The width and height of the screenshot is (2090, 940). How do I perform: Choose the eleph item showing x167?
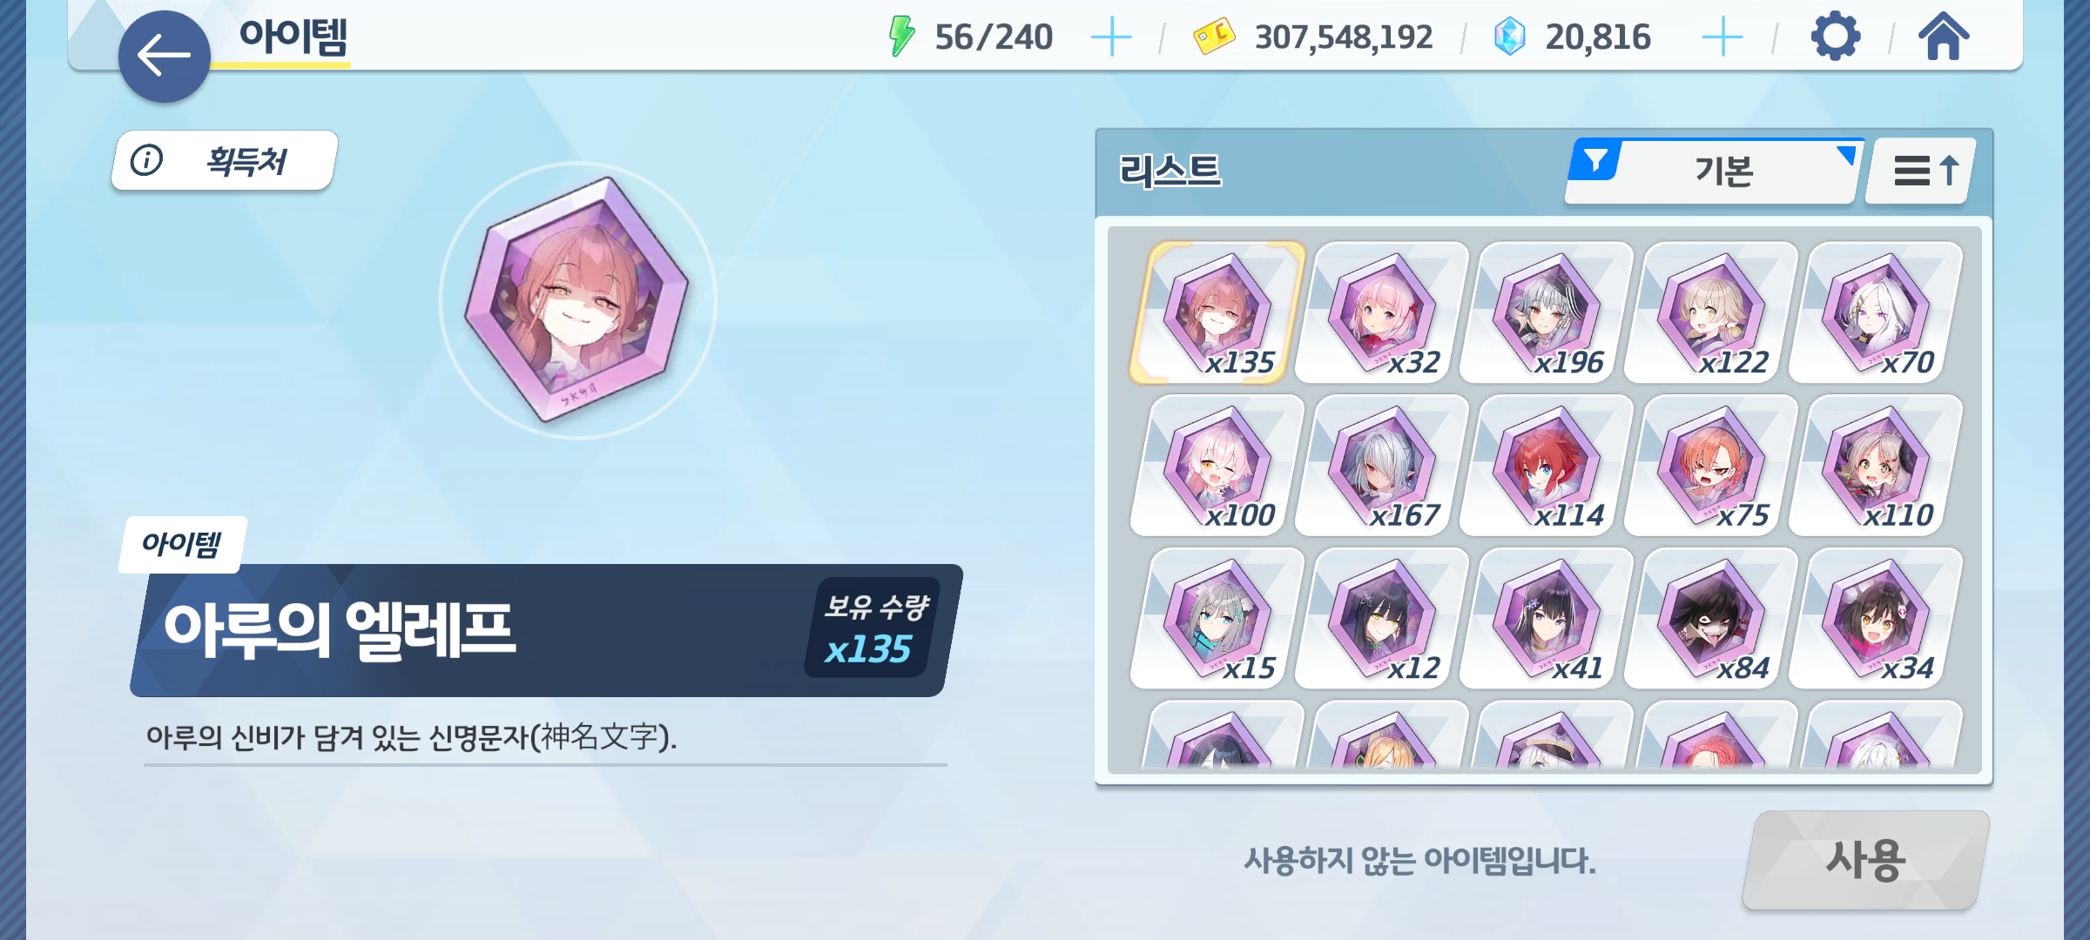tap(1381, 466)
